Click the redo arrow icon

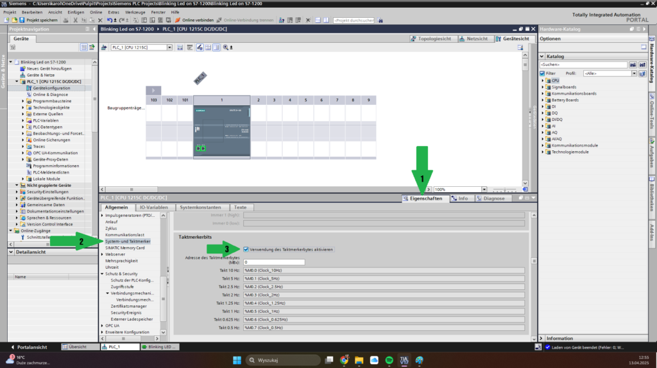tap(121, 20)
